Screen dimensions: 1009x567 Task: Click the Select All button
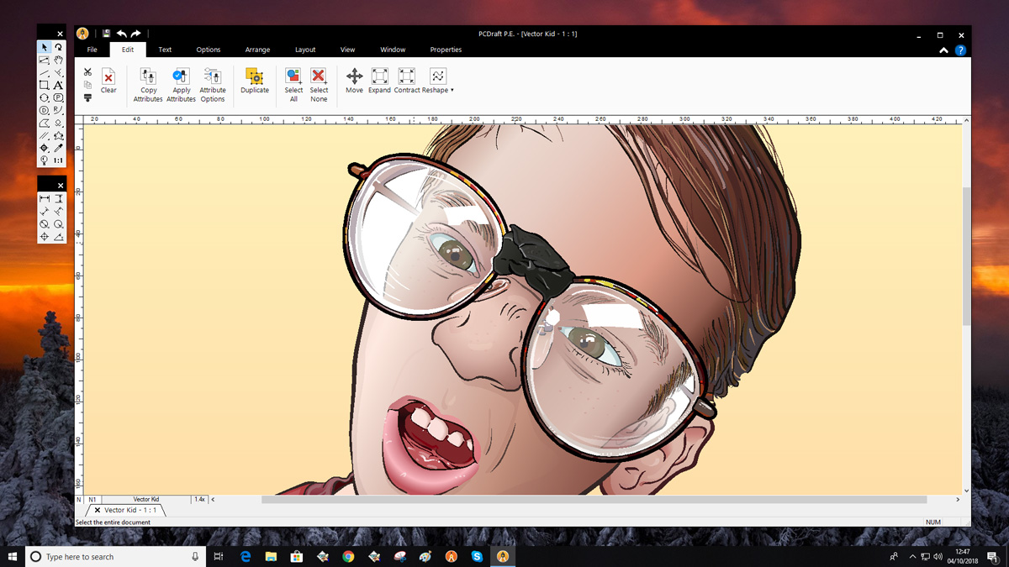pyautogui.click(x=293, y=82)
